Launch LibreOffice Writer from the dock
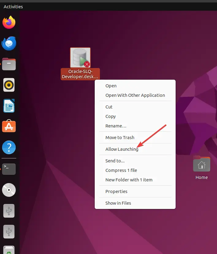217x254 pixels. (9, 106)
